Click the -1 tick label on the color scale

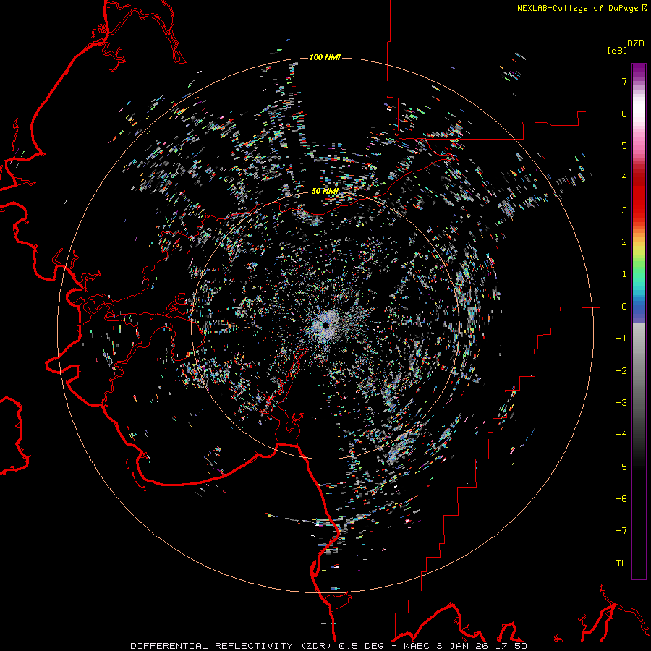621,339
